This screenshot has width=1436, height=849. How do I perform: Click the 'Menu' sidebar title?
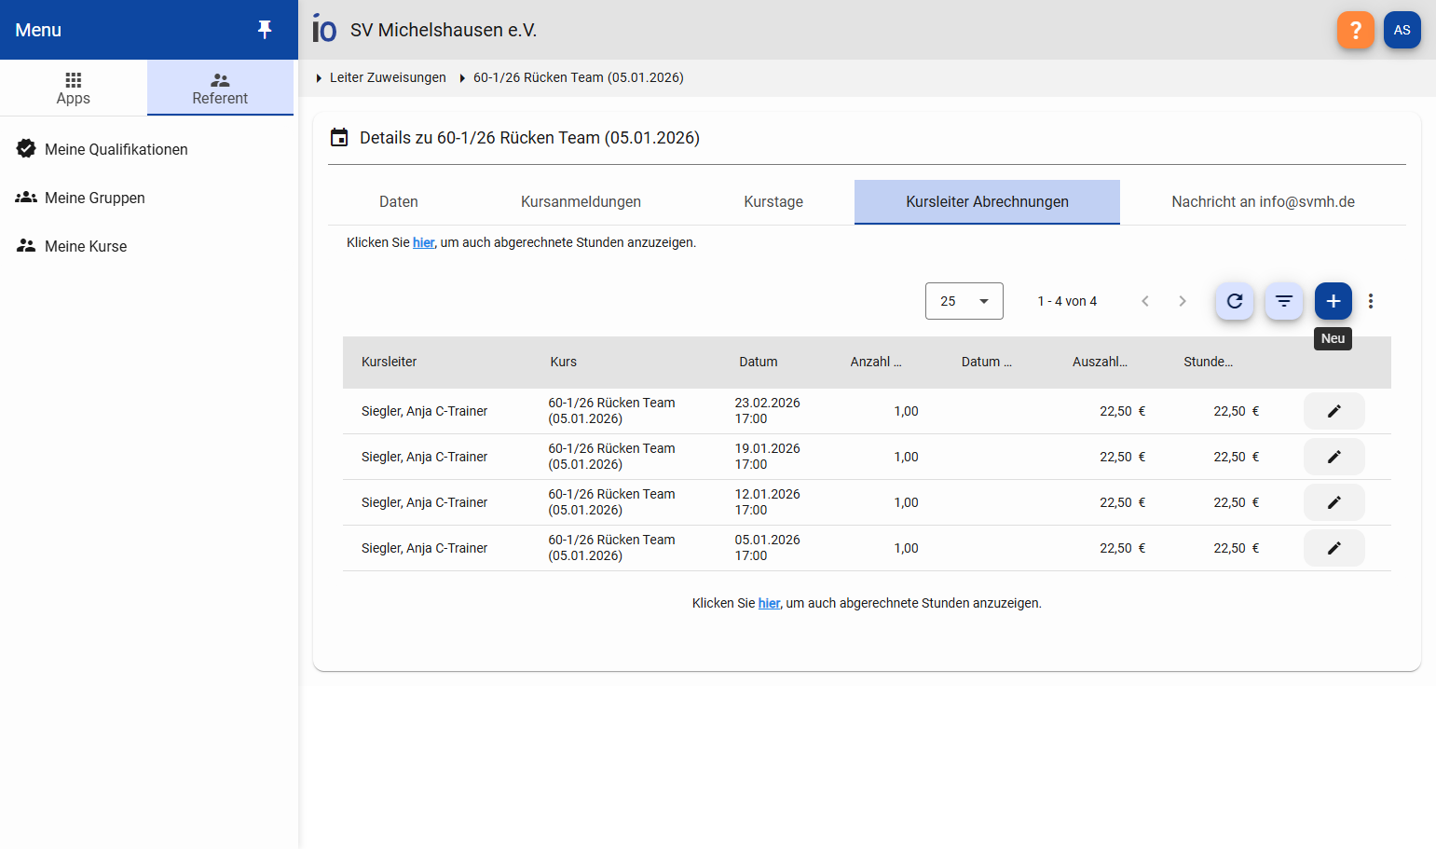click(38, 30)
